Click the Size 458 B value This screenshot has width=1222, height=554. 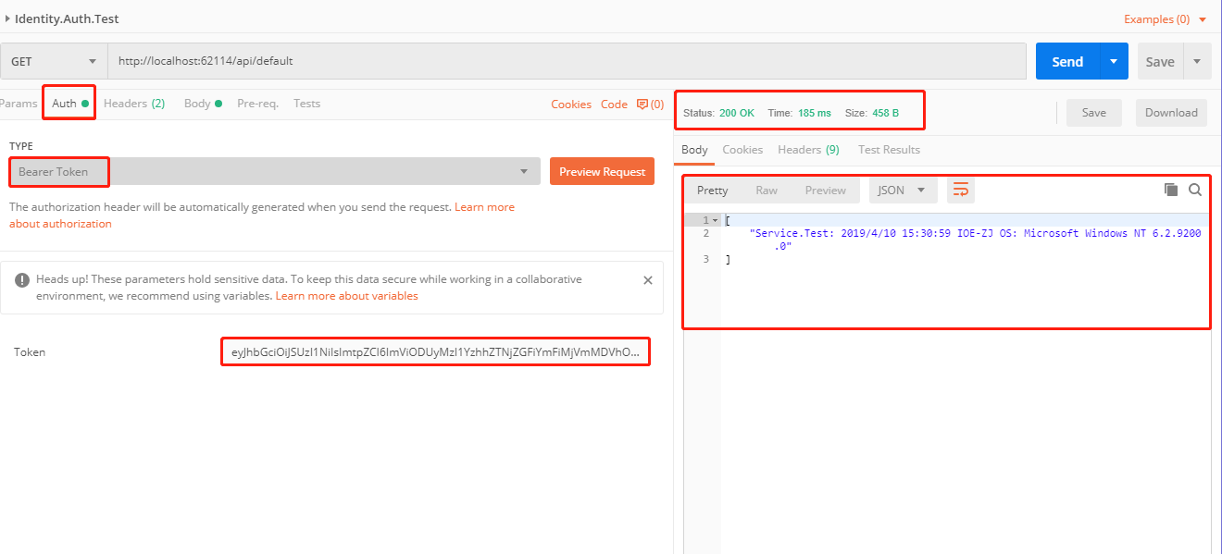coord(885,113)
